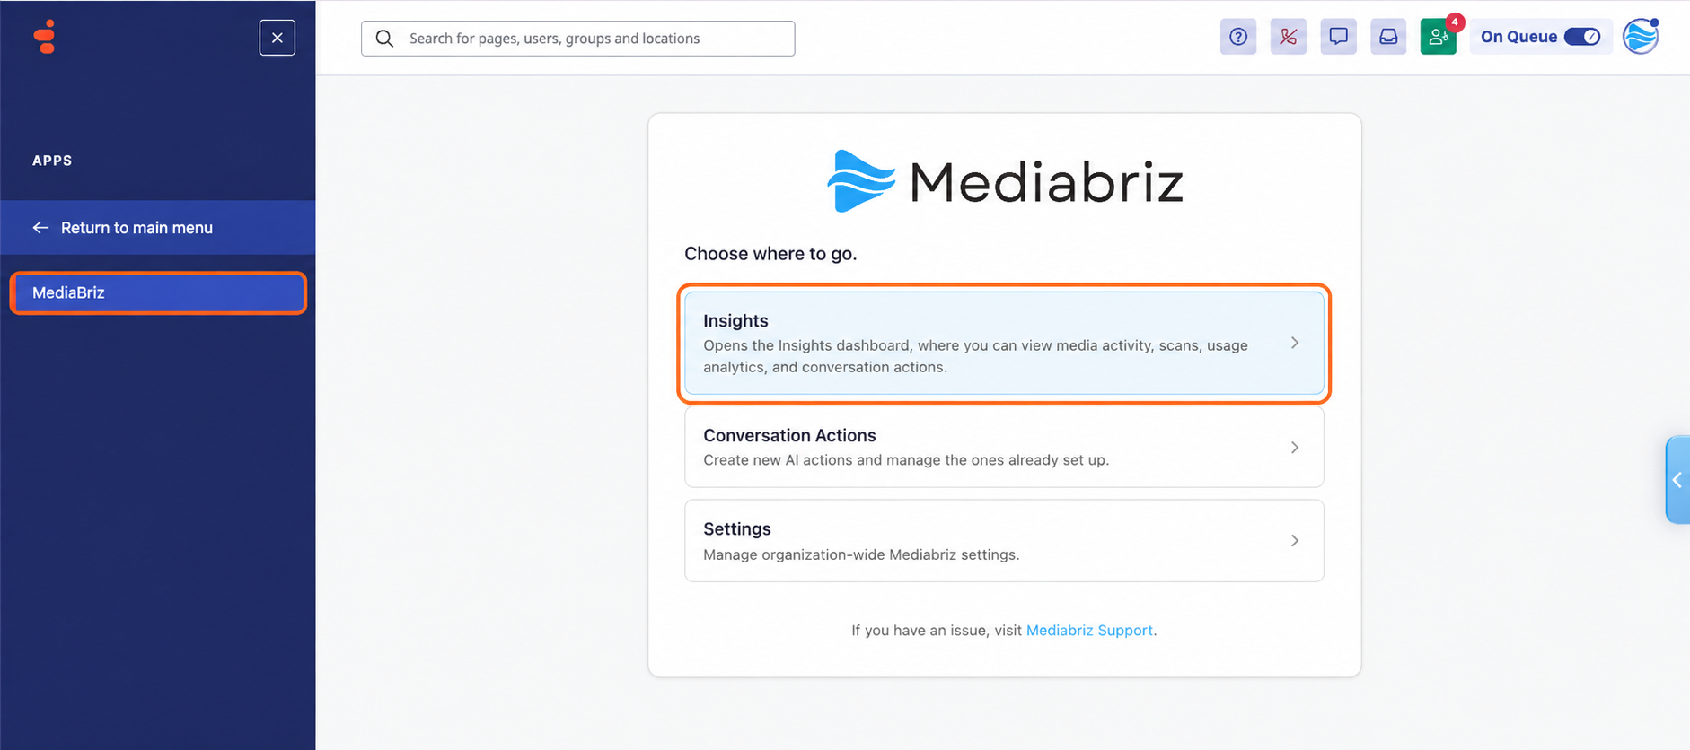Click the Settings chevron arrow

1295,540
